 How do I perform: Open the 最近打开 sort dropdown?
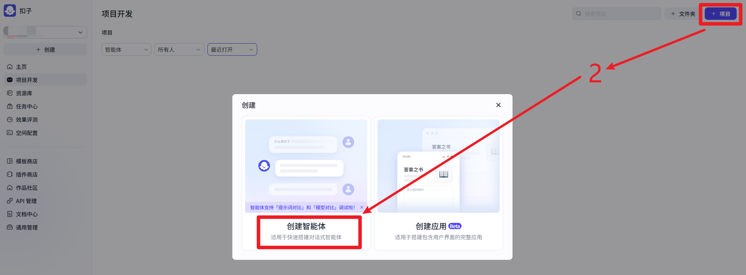[x=232, y=49]
